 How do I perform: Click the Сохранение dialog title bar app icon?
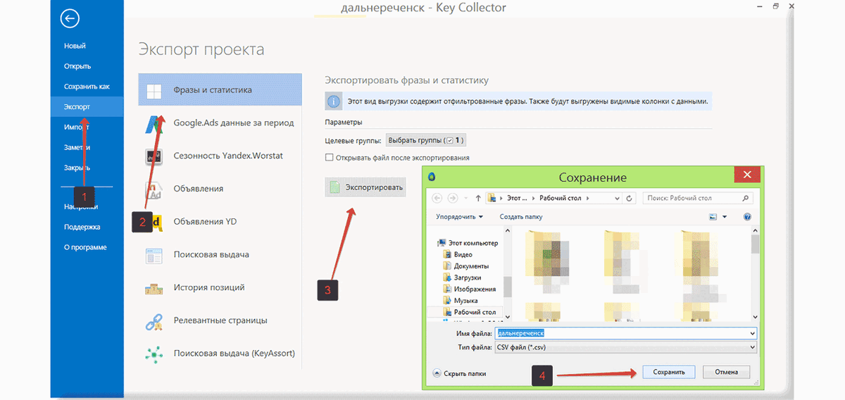432,176
